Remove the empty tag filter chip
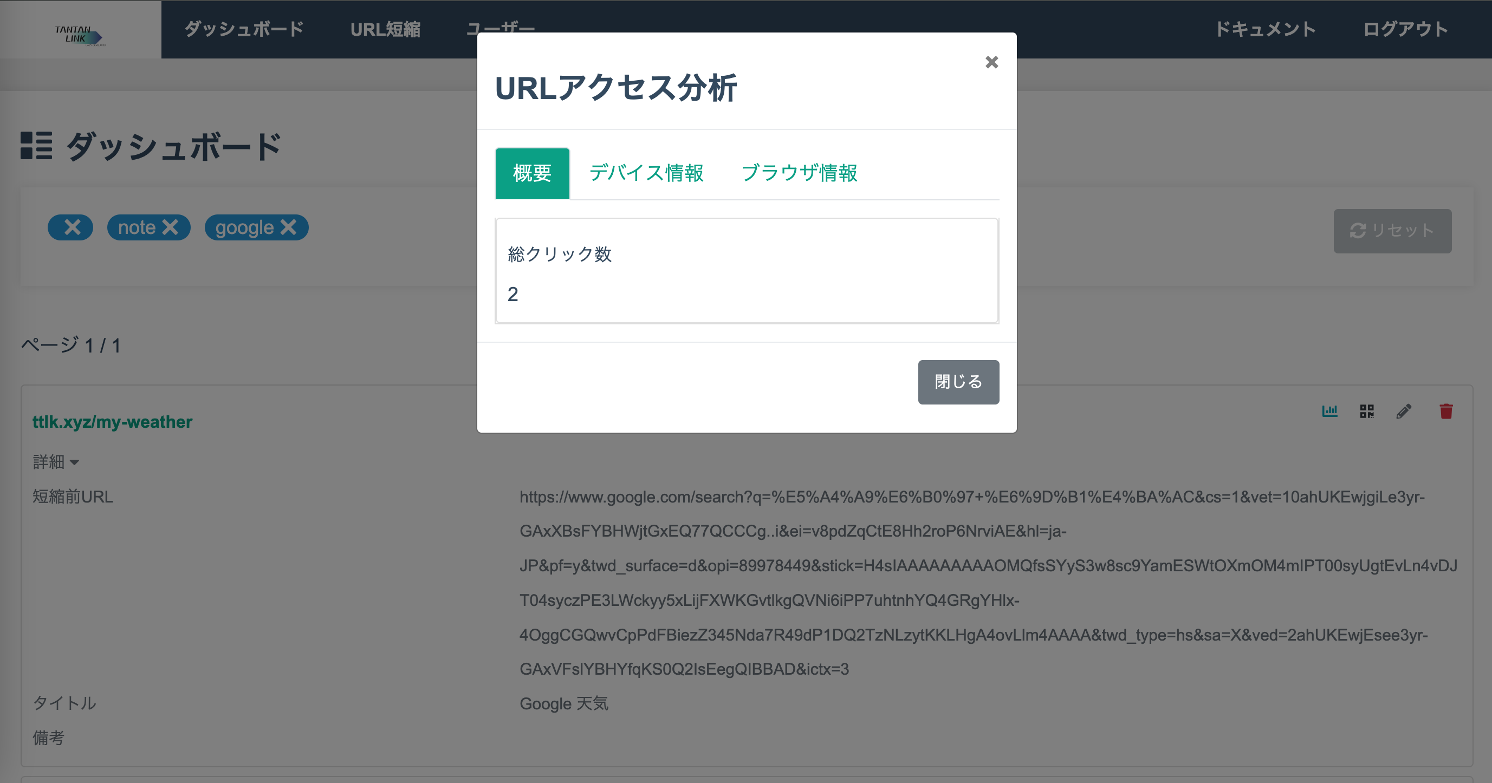Screen dimensions: 1492x783 (73, 227)
